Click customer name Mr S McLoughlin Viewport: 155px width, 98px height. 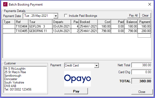[x=15, y=69]
